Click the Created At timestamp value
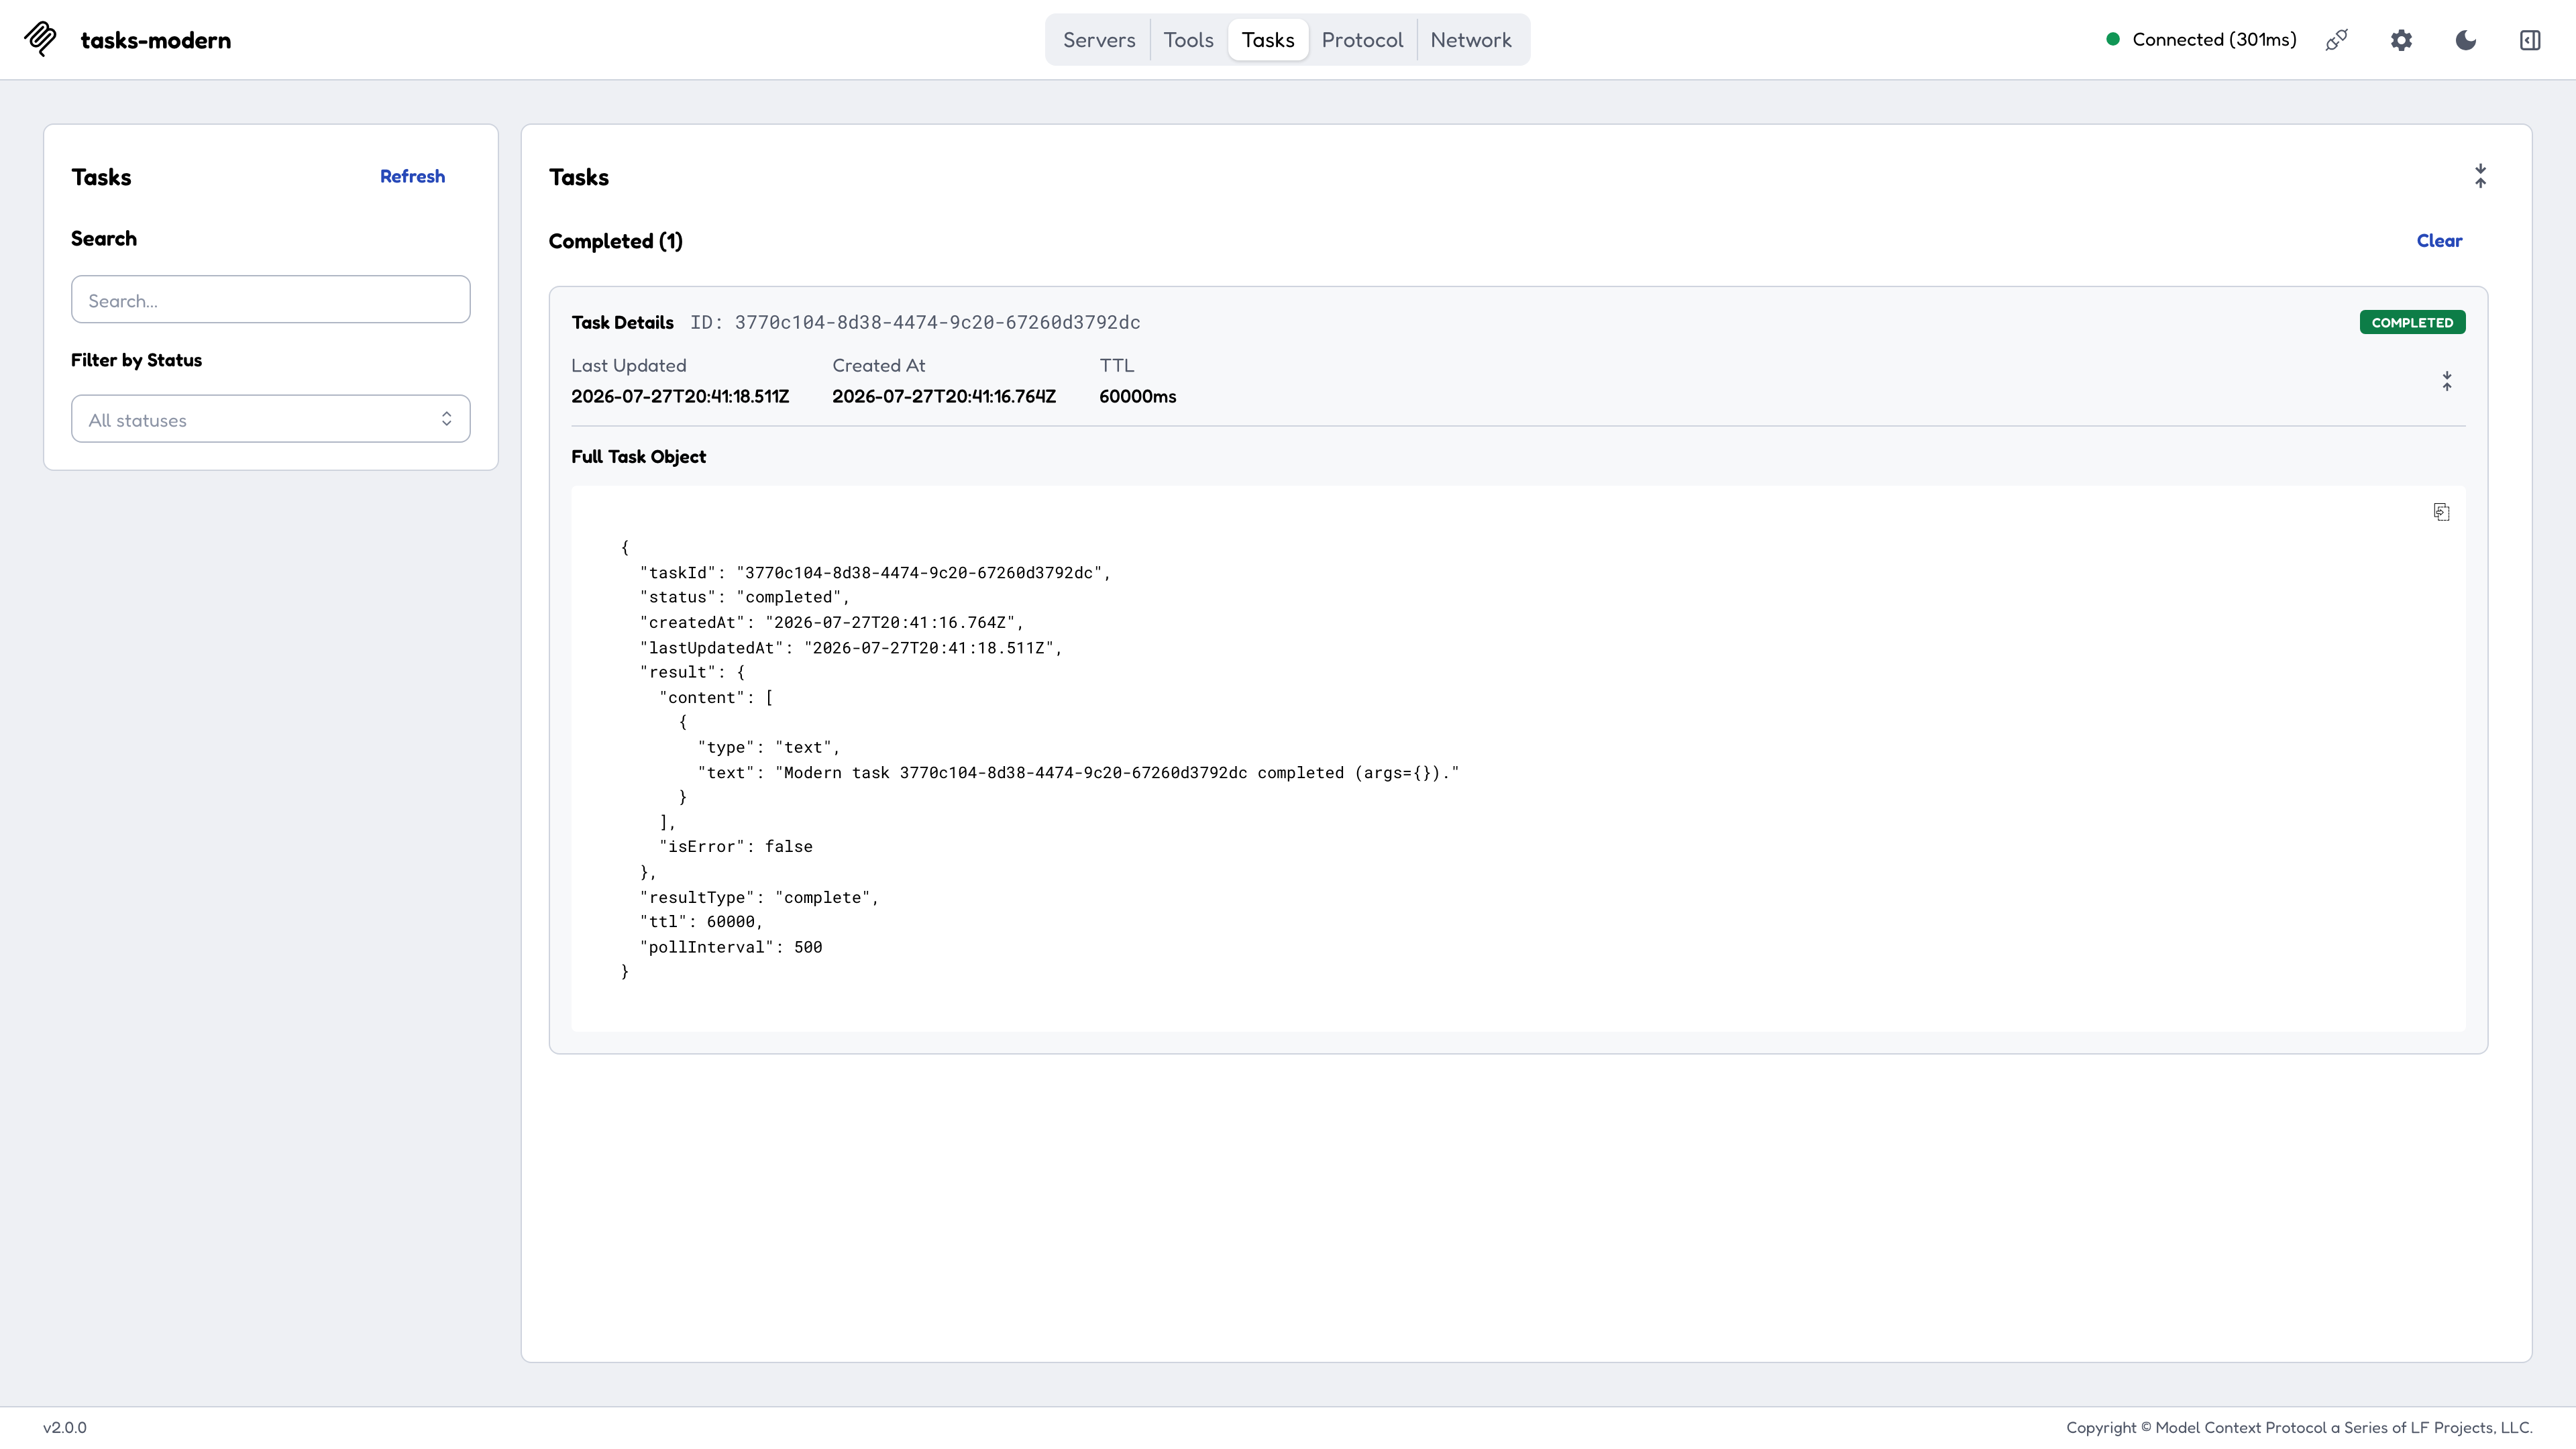Image resolution: width=2576 pixels, height=1449 pixels. [944, 397]
